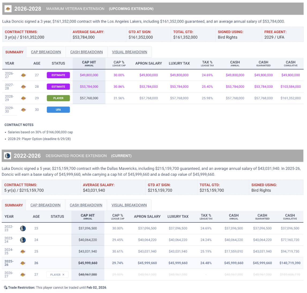Screen dimensions: 307x293
Task: Select the Summary tab in the 2022-2026 contract
Action: [x=14, y=205]
